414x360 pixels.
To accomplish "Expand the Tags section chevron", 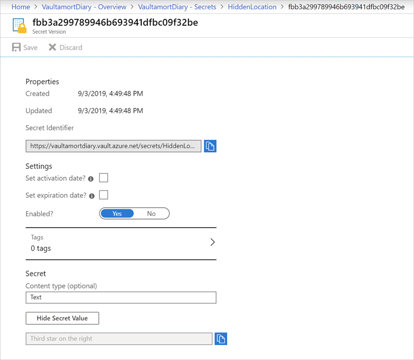I will pos(213,242).
